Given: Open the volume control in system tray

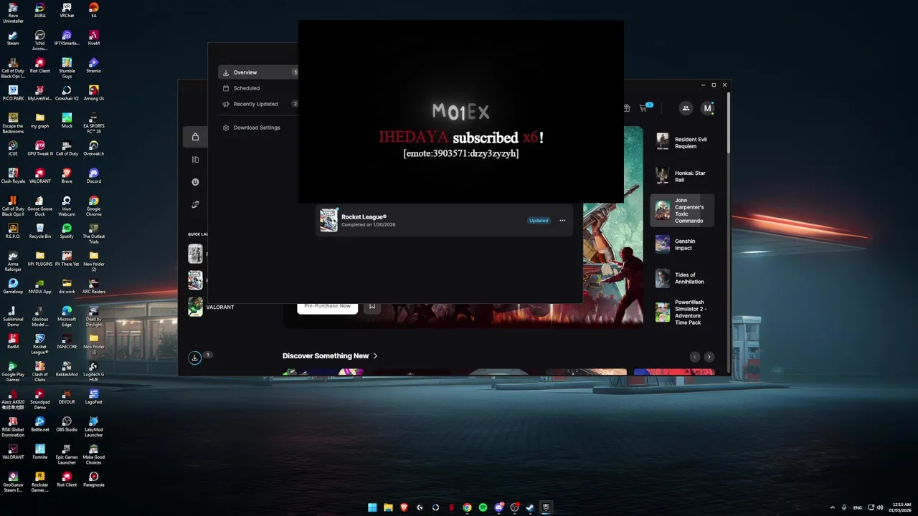Looking at the screenshot, I should (x=880, y=507).
